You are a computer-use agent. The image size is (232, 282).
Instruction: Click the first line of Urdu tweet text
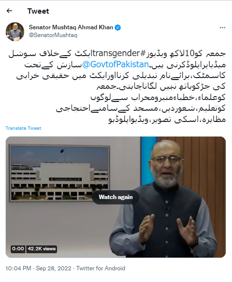(x=117, y=54)
